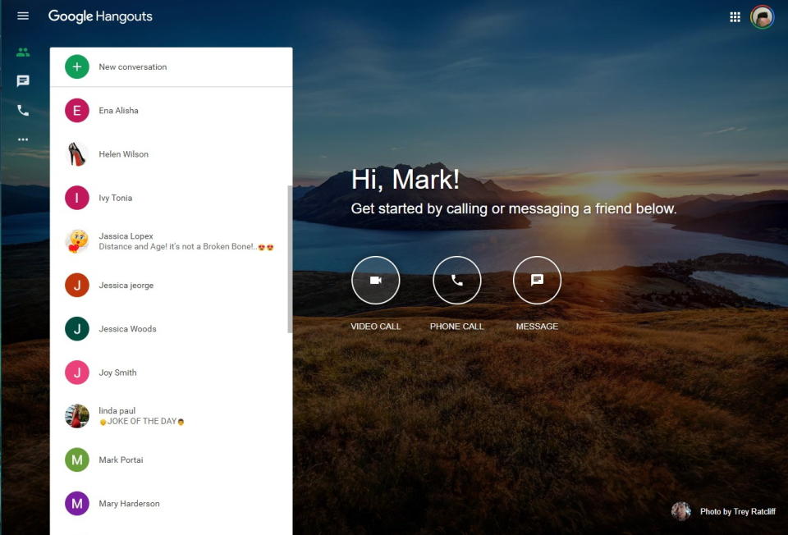Open the Google apps grid
This screenshot has width=788, height=535.
[x=735, y=16]
